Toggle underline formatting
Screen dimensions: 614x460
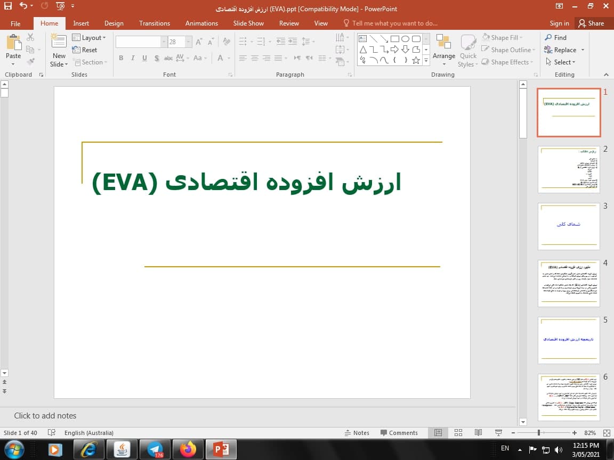pos(144,57)
